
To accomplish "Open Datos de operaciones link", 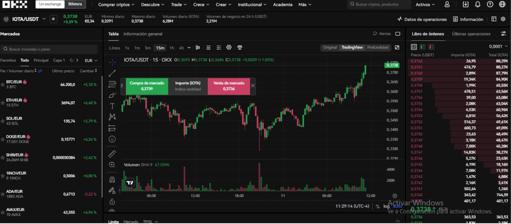I will pyautogui.click(x=422, y=19).
